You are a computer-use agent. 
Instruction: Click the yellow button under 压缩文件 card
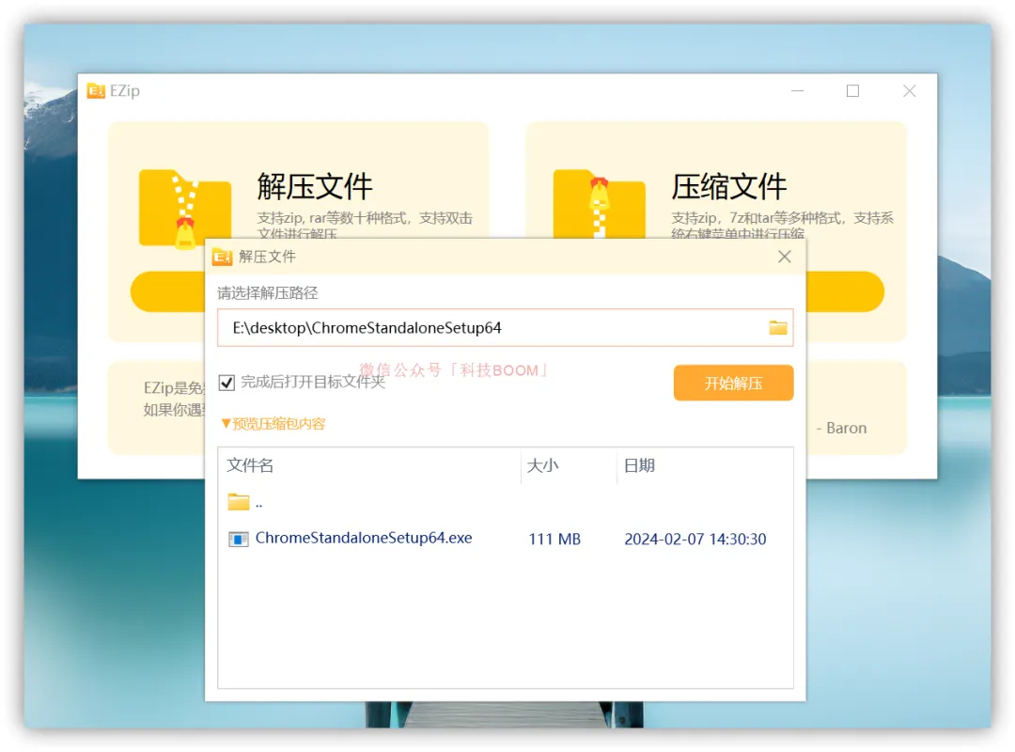pyautogui.click(x=845, y=291)
